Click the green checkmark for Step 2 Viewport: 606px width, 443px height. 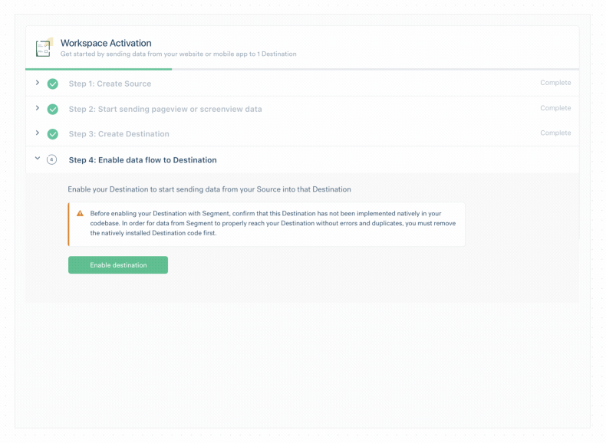(53, 110)
